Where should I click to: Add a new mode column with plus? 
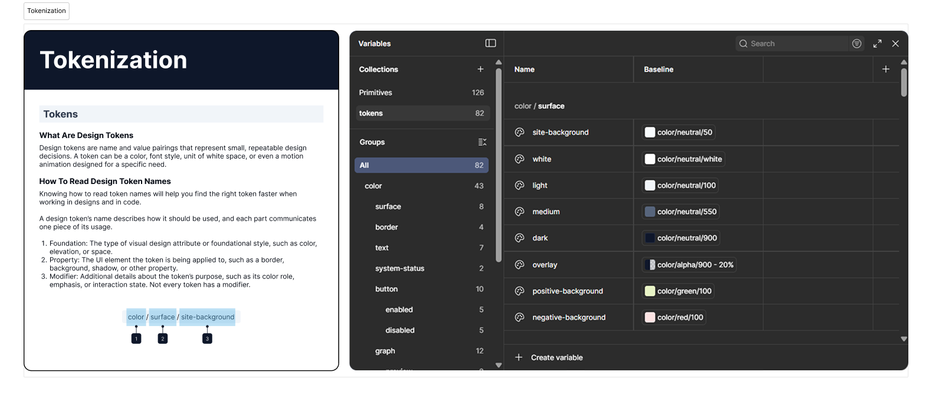pyautogui.click(x=885, y=69)
